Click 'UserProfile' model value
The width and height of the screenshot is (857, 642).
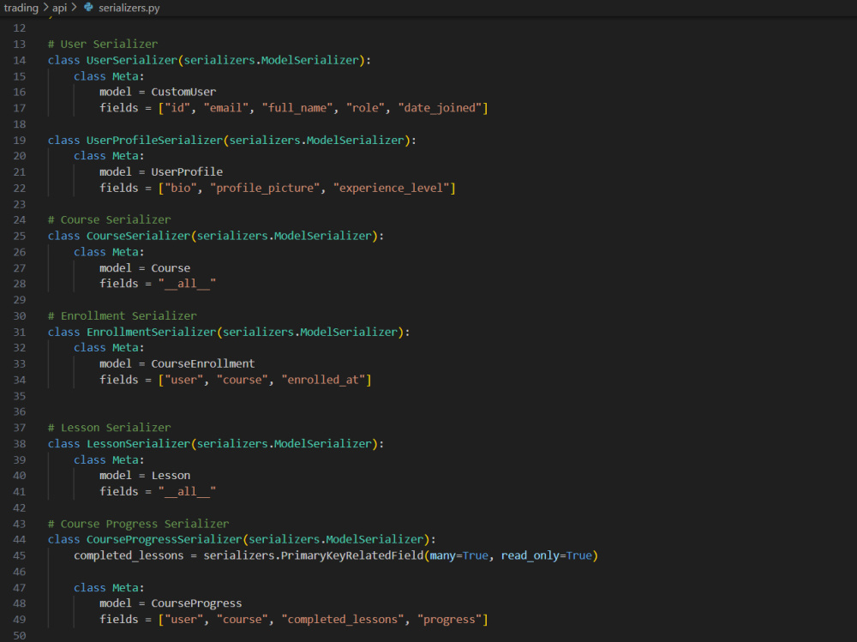click(187, 171)
